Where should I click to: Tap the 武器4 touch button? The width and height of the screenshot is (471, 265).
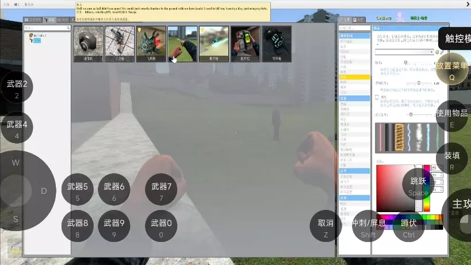point(17,128)
